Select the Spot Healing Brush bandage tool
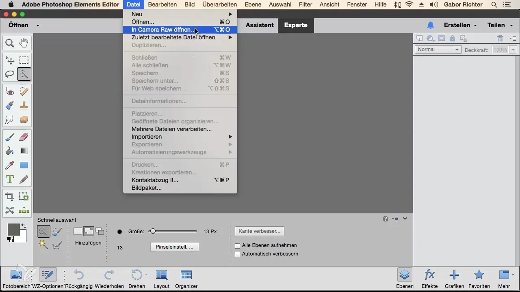Viewport: 520px width, 292px height. pos(24,92)
